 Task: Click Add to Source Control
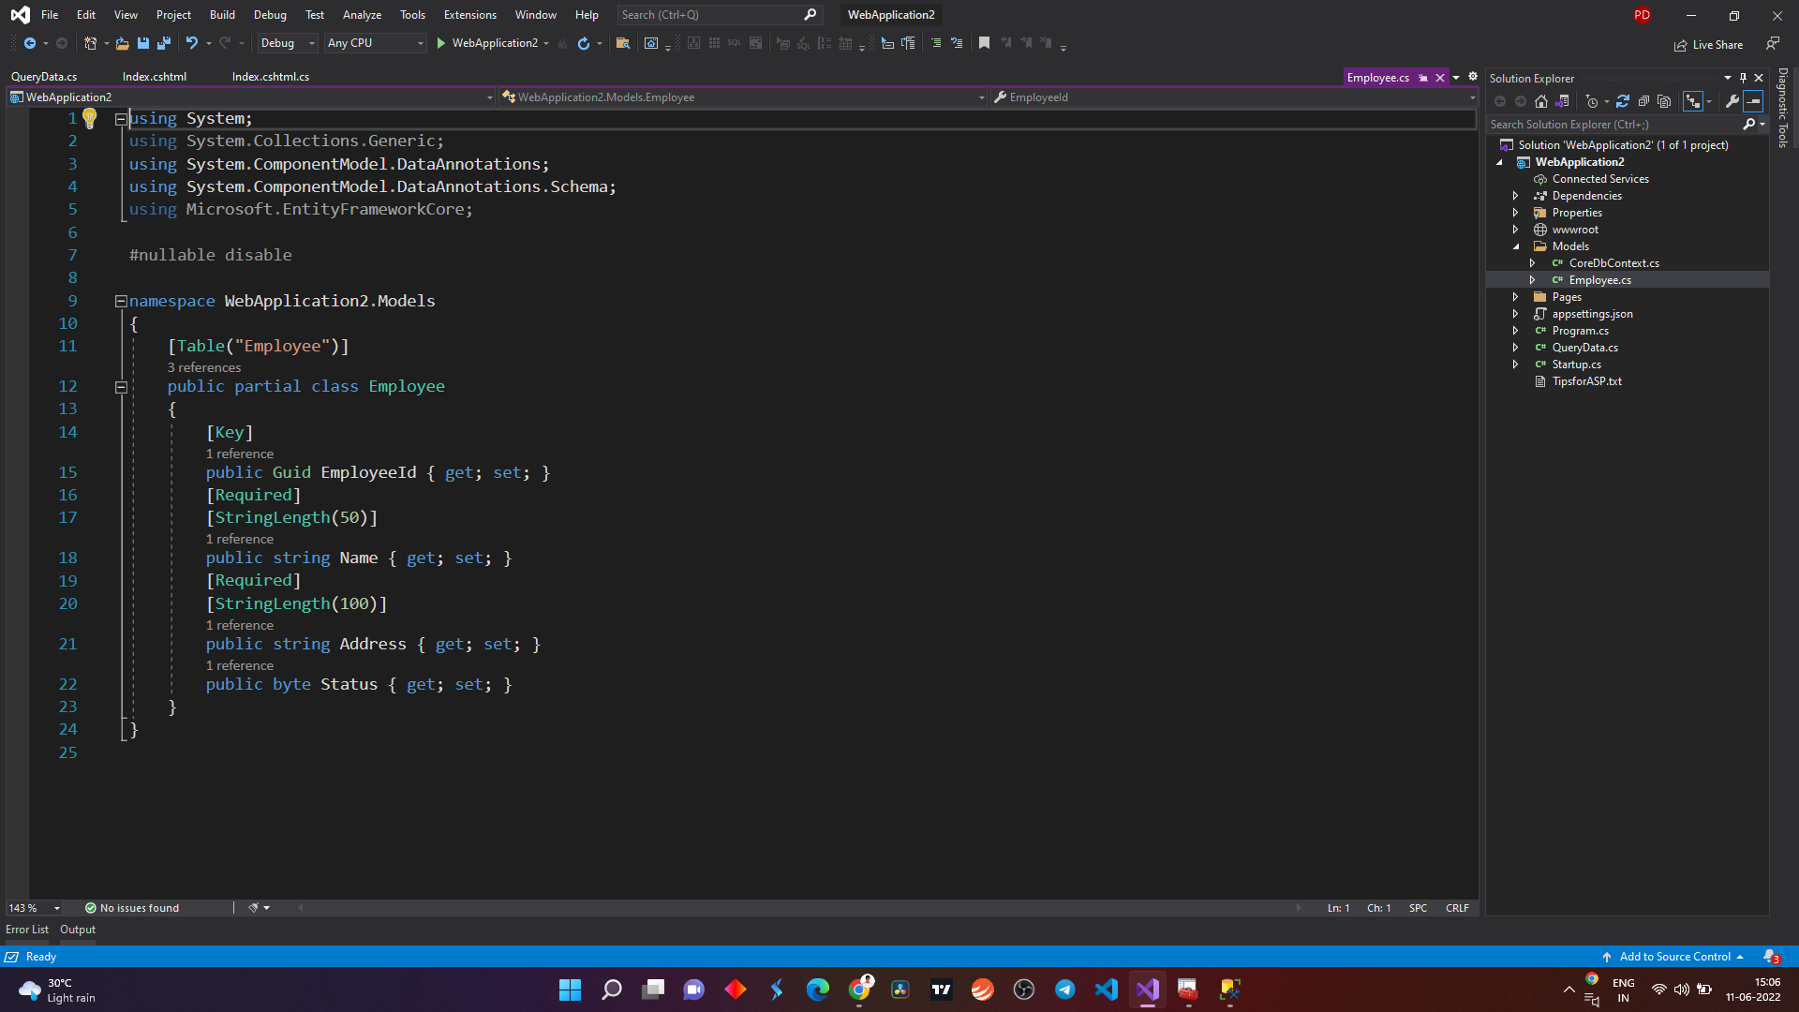(1674, 957)
